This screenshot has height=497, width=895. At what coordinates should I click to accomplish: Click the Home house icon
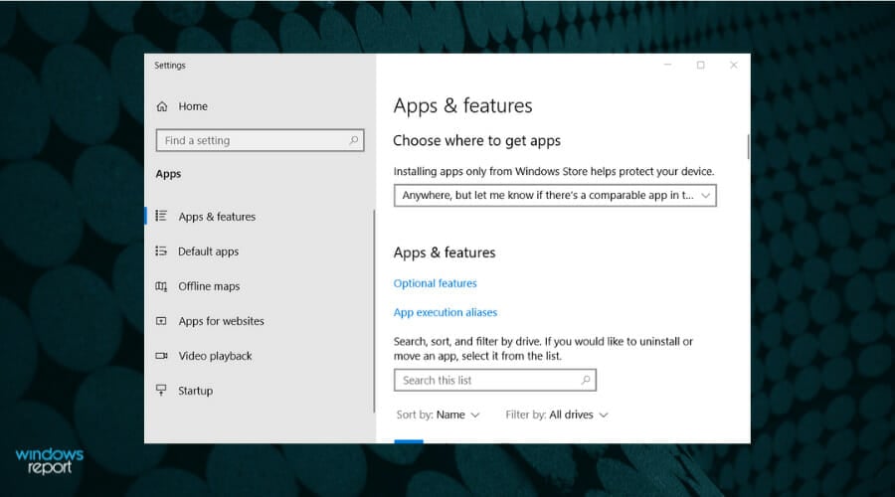[x=162, y=106]
